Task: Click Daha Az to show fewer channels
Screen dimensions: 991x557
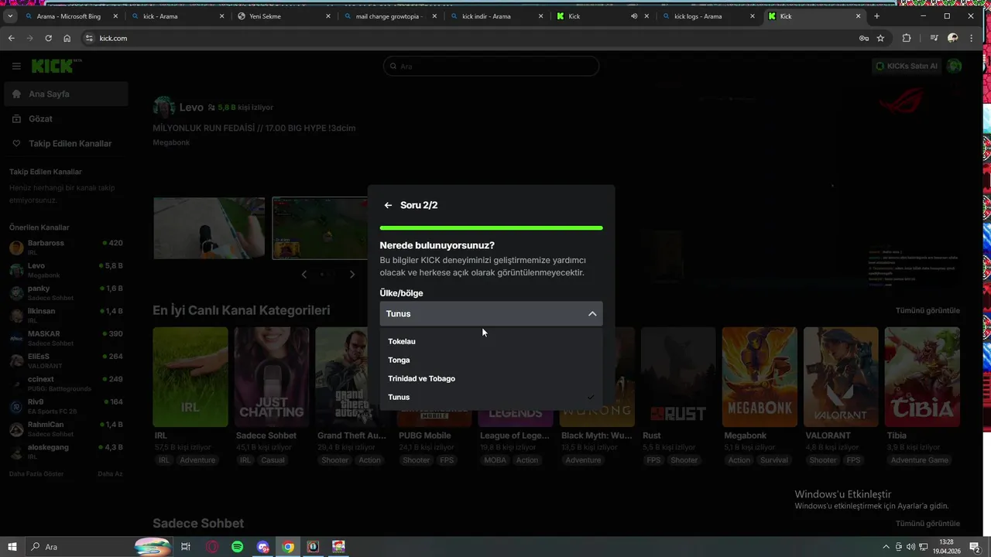Action: (x=110, y=473)
